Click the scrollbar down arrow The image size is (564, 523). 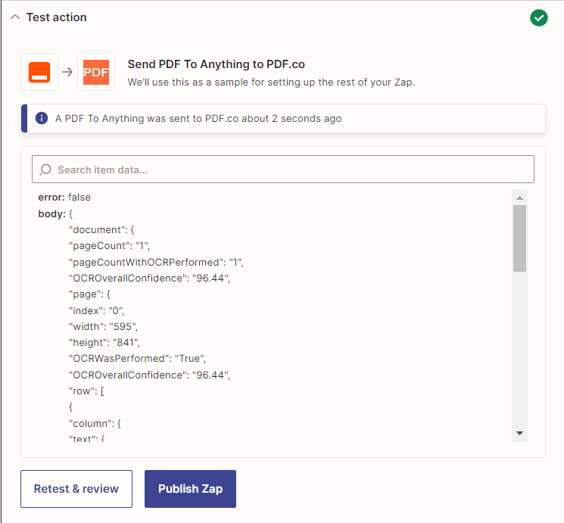pyautogui.click(x=519, y=433)
